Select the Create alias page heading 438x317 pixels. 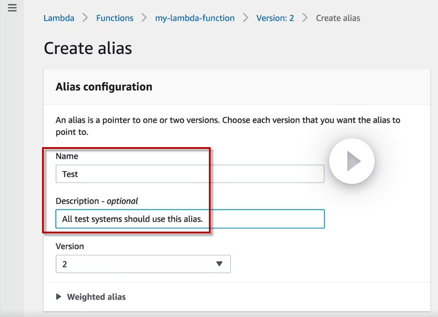coord(88,48)
